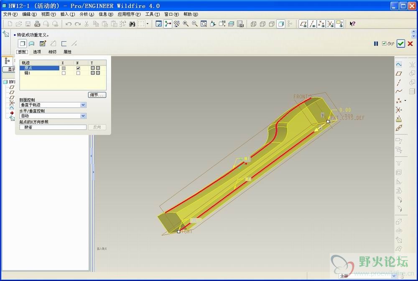This screenshot has height=281, width=418.
Task: Click the Zoom In magnifier
Action: 186,24
